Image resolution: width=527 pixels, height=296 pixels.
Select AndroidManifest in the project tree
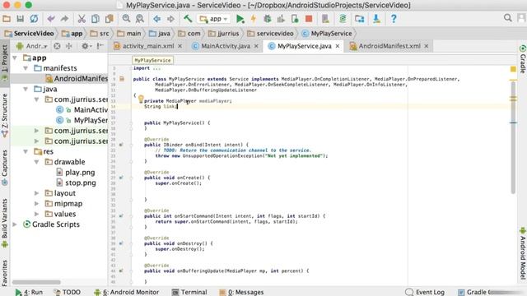(77, 79)
